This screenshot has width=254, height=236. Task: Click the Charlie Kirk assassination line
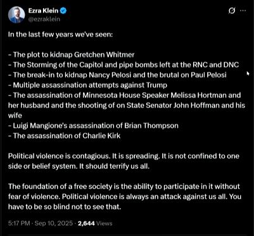pos(64,136)
